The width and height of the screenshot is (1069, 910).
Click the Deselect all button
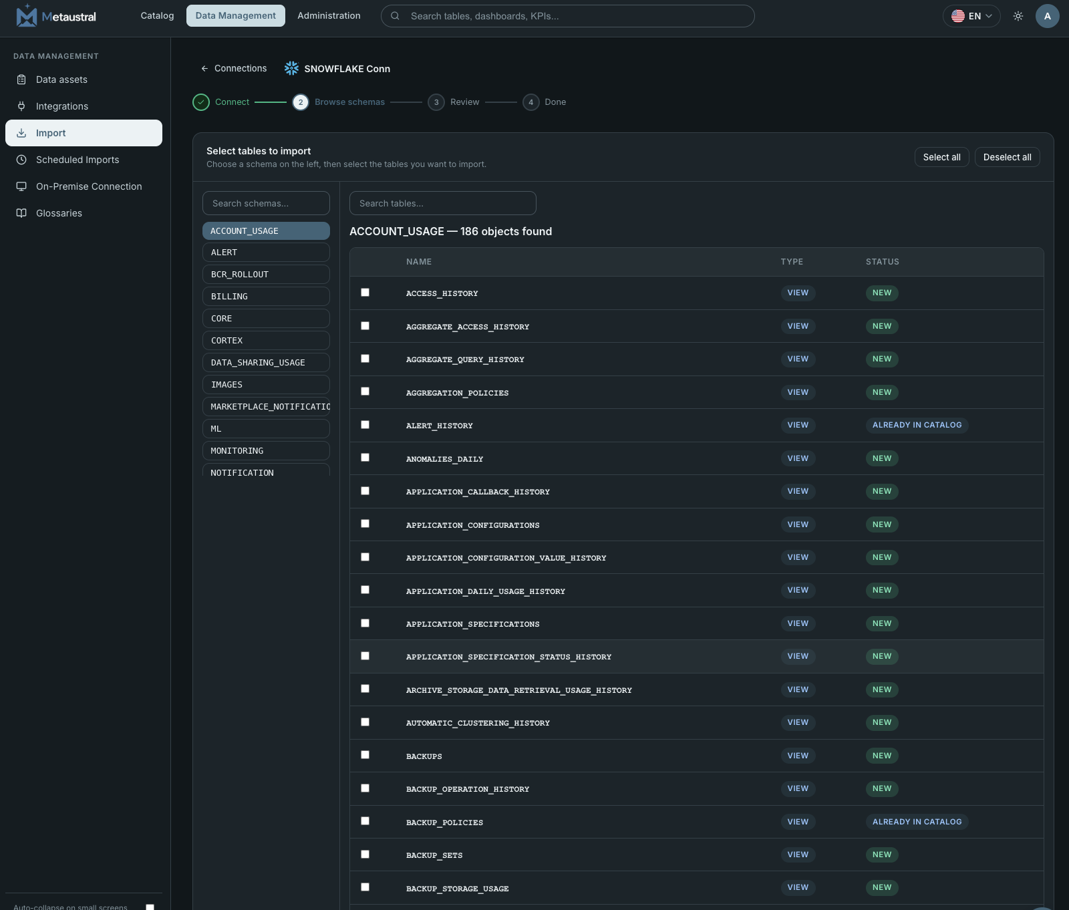click(1008, 157)
